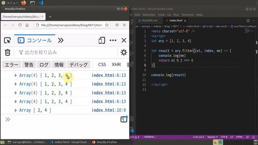Image resolution: width=258 pixels, height=145 pixels.
Task: Open VS Code accounts icon
Action: [131, 119]
